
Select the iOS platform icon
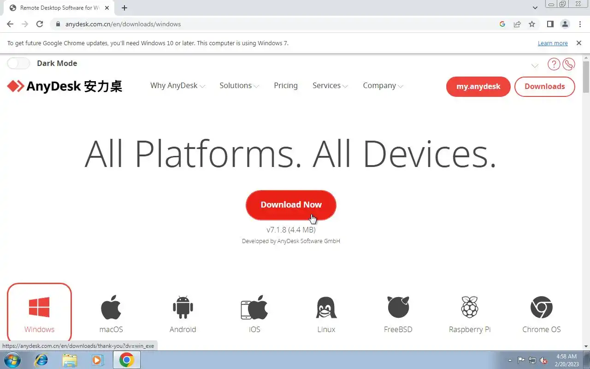pos(254,307)
